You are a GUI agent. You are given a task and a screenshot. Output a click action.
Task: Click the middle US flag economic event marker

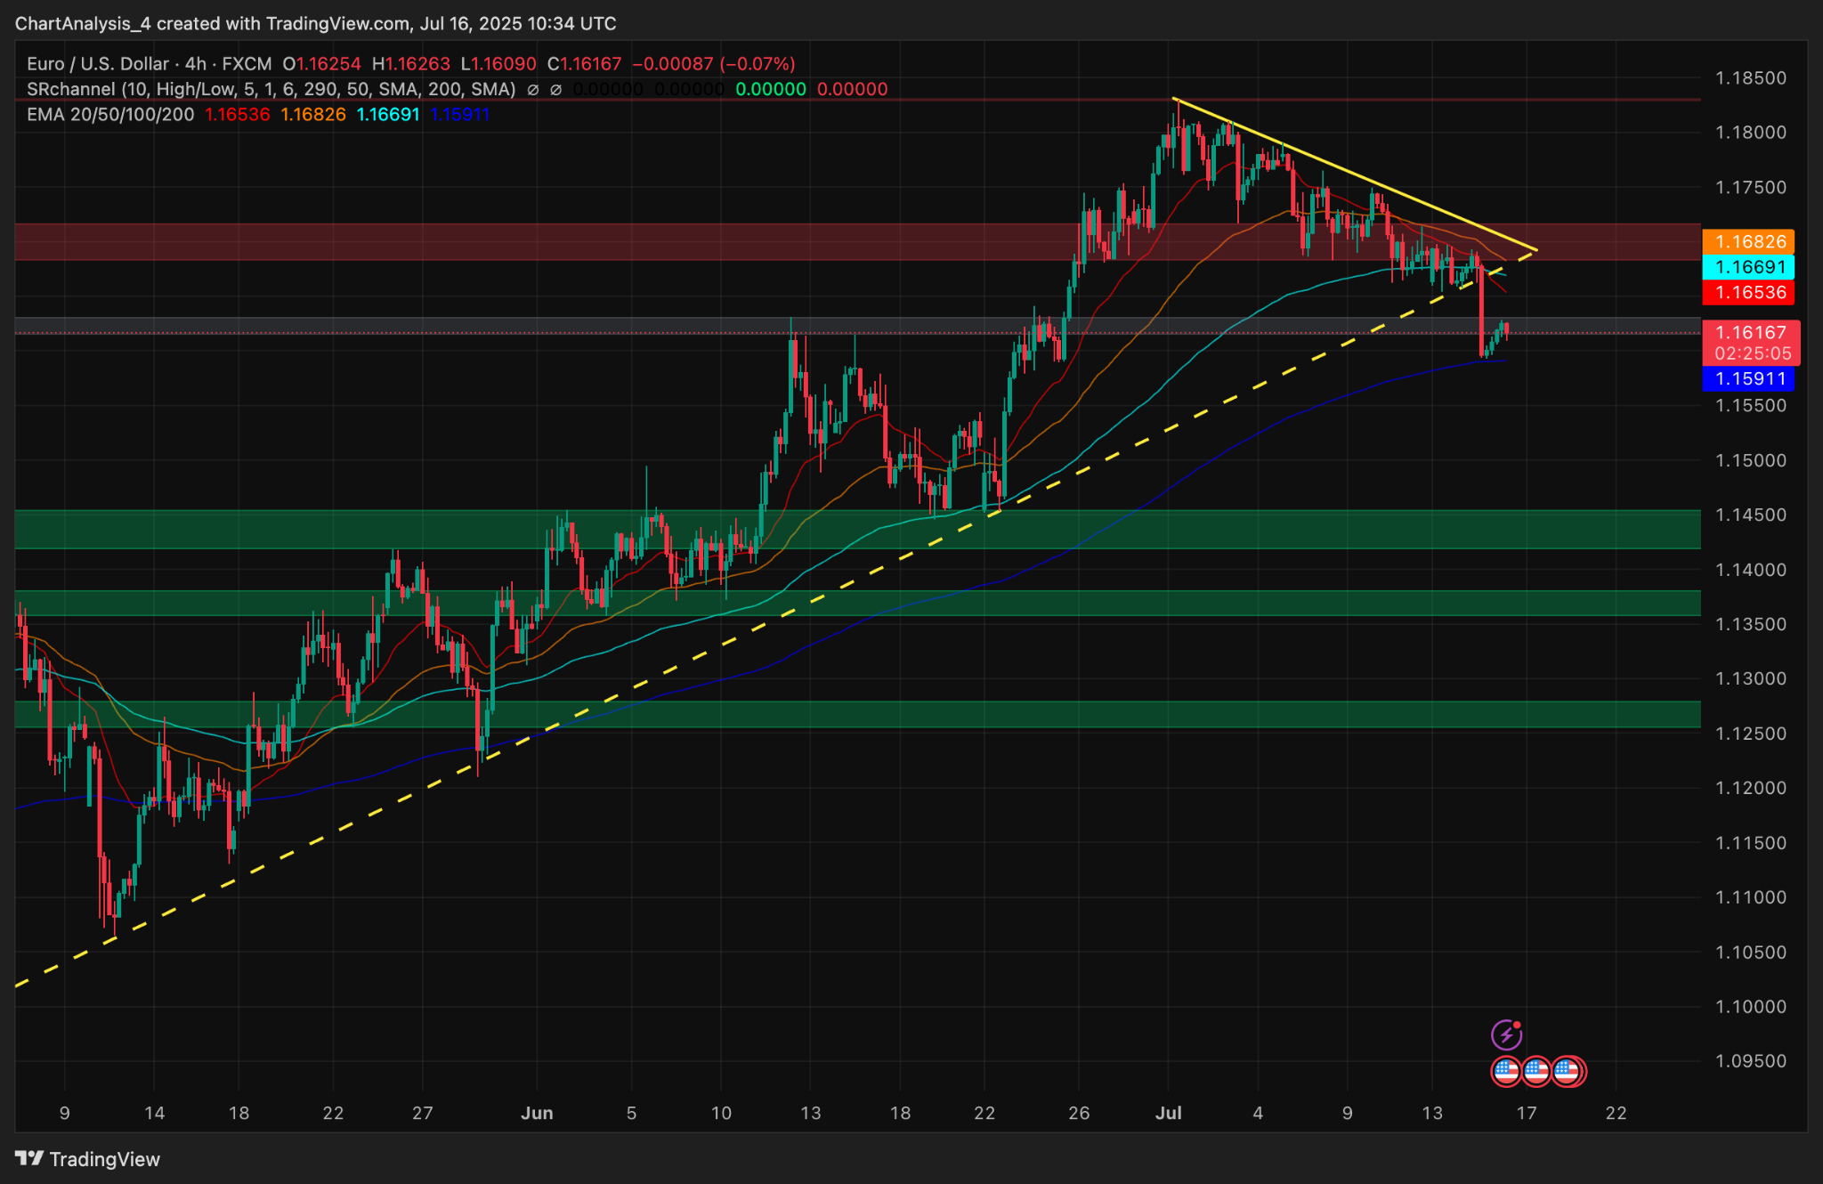click(x=1536, y=1071)
